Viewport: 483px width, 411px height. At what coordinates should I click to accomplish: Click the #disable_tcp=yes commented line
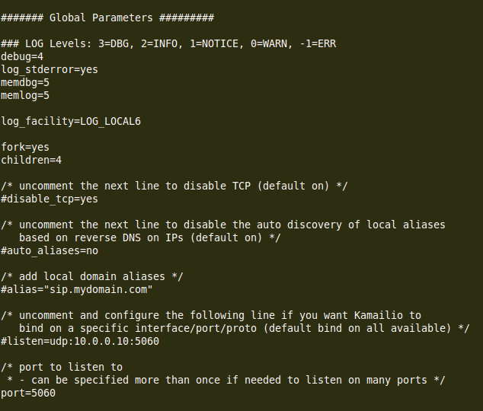50,199
